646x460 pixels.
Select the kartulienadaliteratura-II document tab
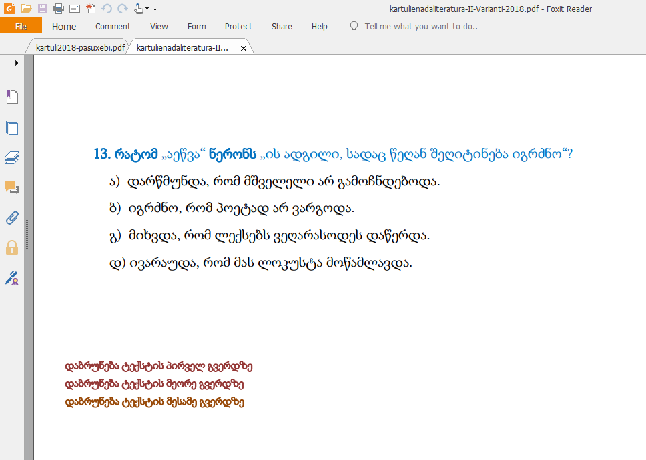click(182, 48)
